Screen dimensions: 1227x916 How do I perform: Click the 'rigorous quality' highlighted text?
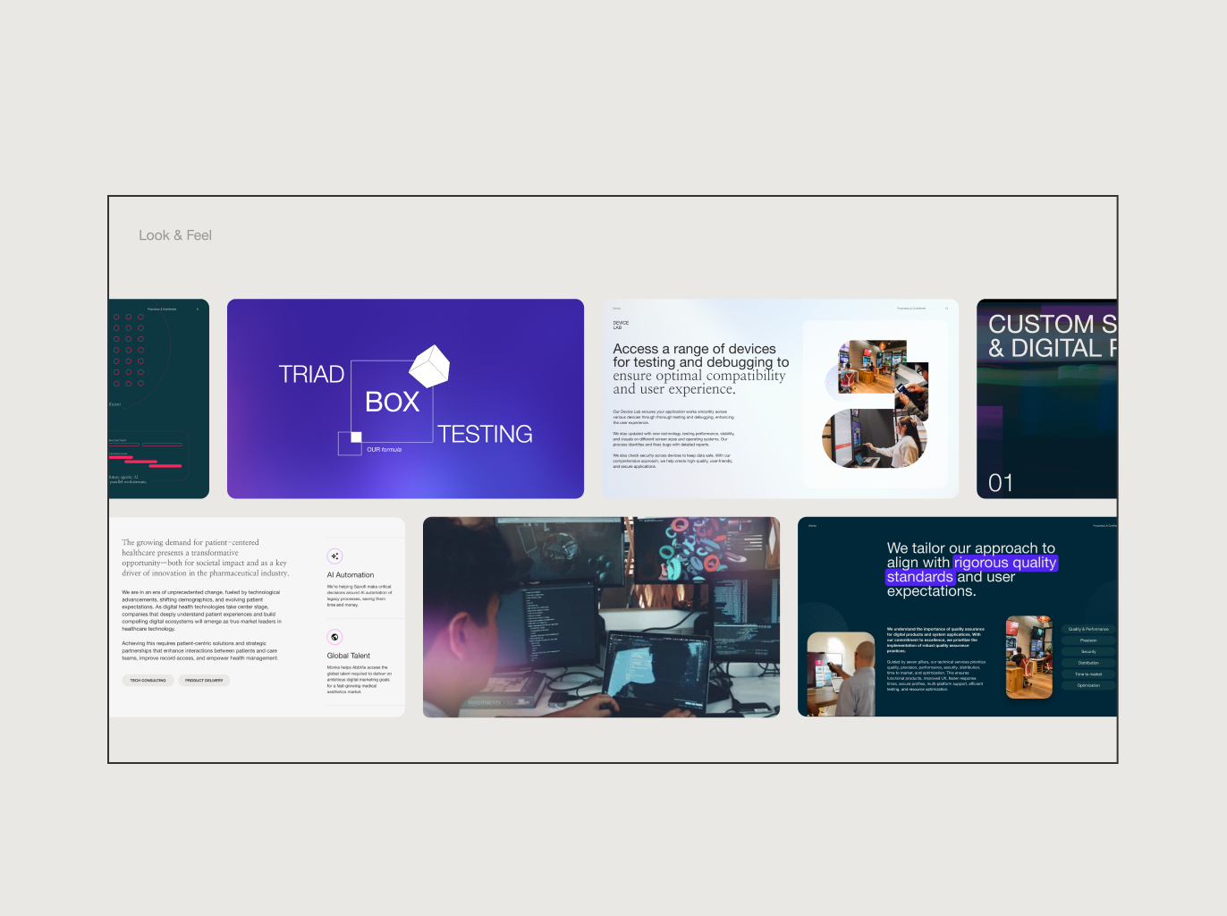[1005, 563]
